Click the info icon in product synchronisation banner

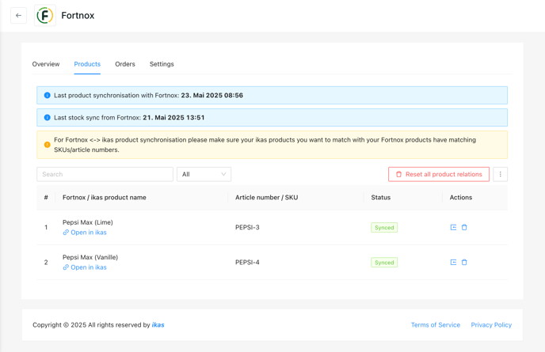click(x=47, y=96)
